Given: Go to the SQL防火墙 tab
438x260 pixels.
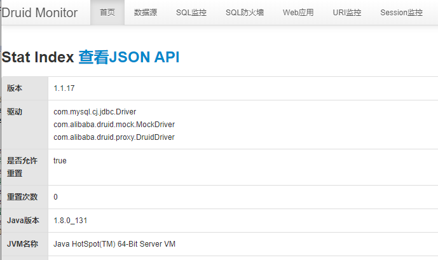Looking at the screenshot, I should pyautogui.click(x=245, y=13).
